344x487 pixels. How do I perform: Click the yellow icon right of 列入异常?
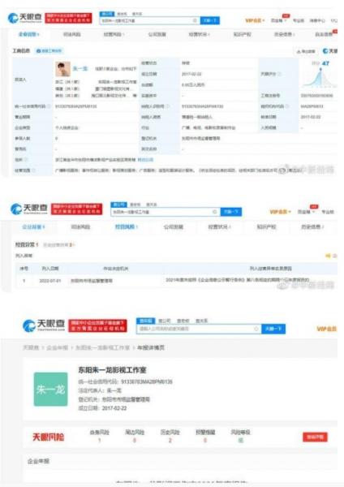click(328, 256)
